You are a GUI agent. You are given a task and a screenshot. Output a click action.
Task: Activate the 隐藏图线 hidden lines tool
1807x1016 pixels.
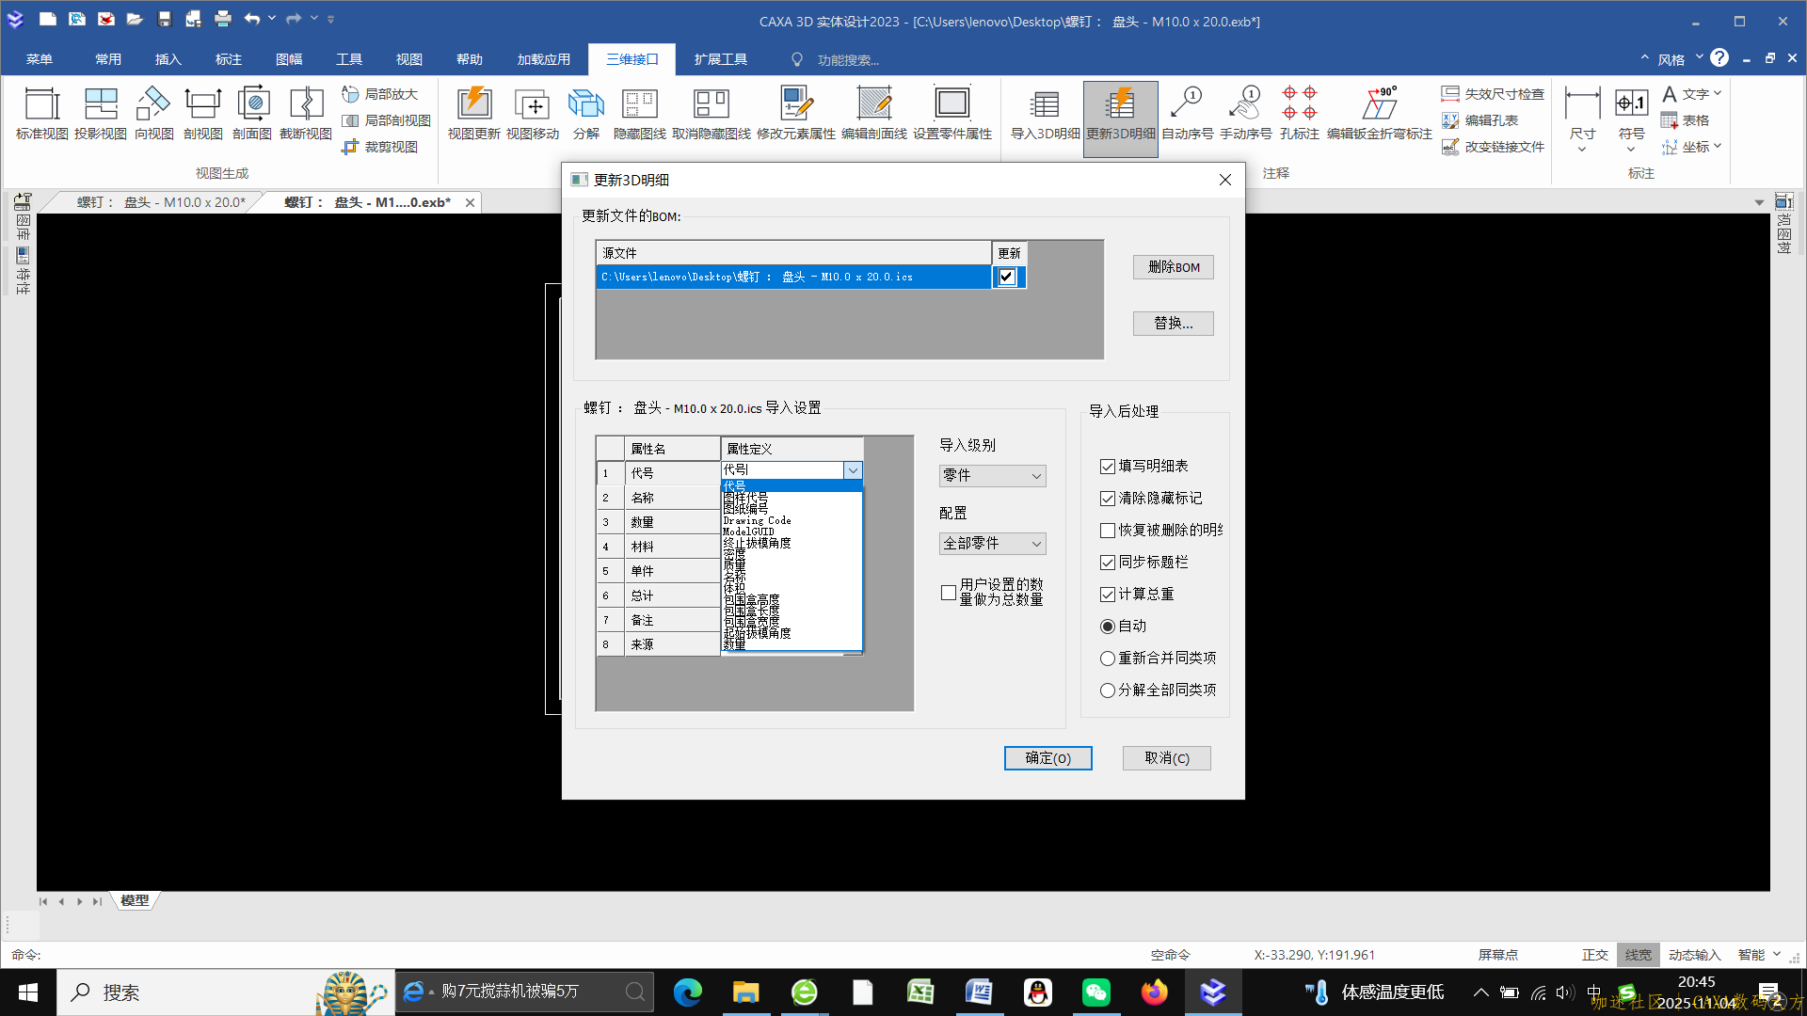(639, 113)
